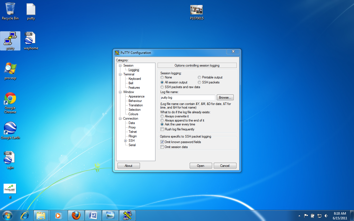
Task: Select Behaviour category in tree
Action: [x=135, y=101]
